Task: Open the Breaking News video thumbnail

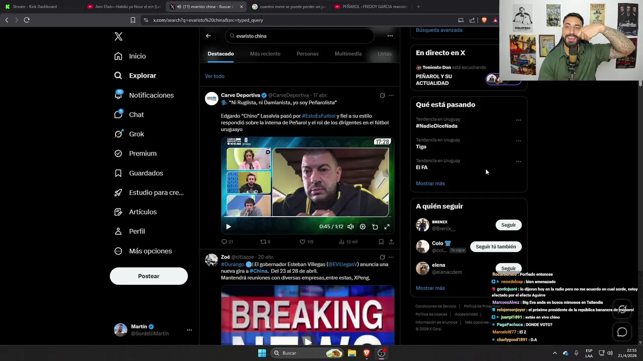Action: (x=307, y=315)
